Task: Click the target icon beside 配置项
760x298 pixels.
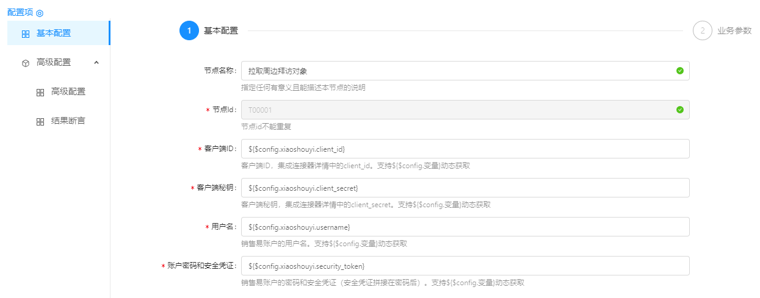Action: [x=40, y=13]
